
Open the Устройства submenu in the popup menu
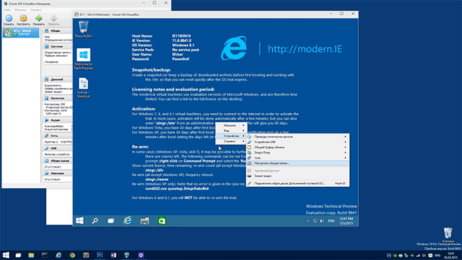(231, 136)
